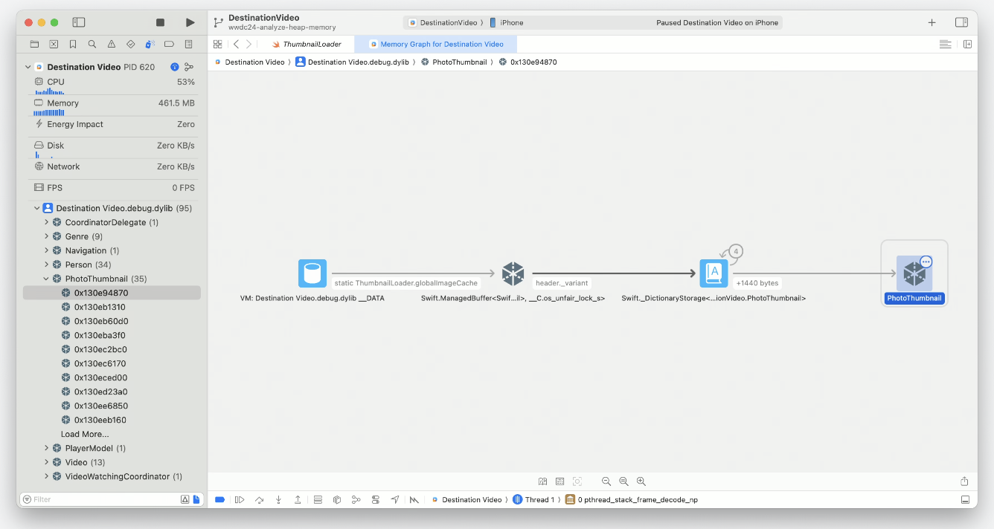Select instance 0x130eb60d0
Image resolution: width=994 pixels, height=529 pixels.
(112, 321)
